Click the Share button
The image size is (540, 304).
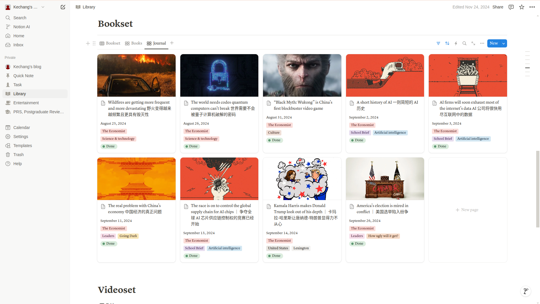[x=498, y=7]
